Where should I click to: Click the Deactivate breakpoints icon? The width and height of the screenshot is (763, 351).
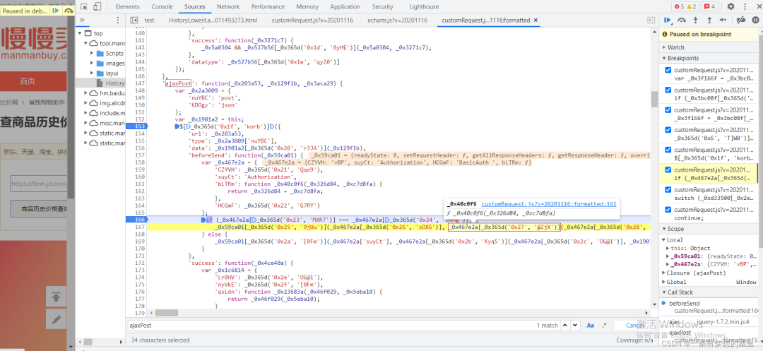coord(740,20)
